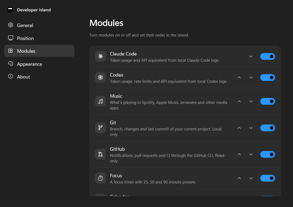This screenshot has height=207, width=293.
Task: Click the General gear icon
Action: click(11, 25)
